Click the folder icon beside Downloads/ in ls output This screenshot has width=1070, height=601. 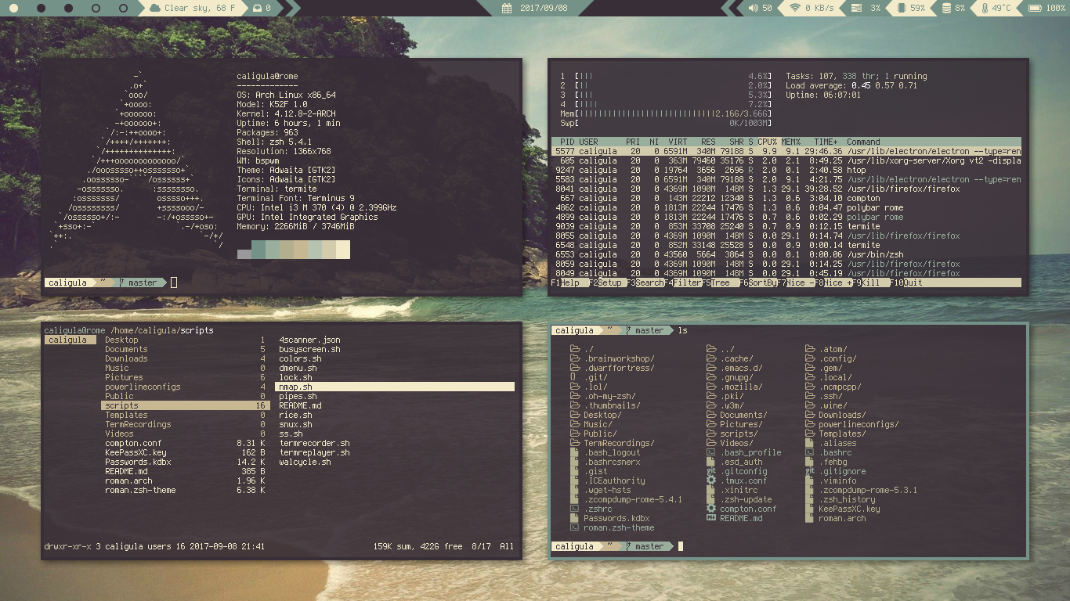(810, 415)
